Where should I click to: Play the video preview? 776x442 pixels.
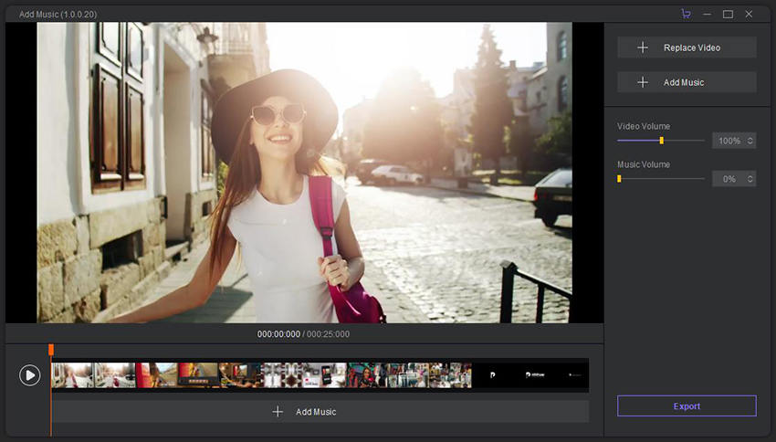tap(30, 375)
